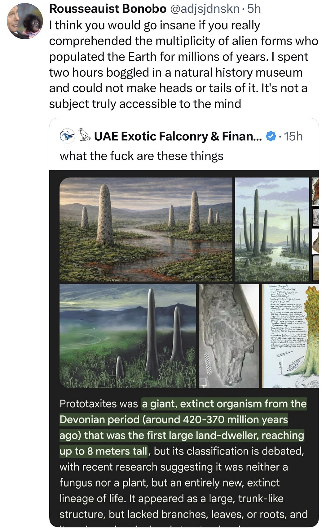
Task: Open the Rousseauist Bonobo display name
Action: pos(108,9)
